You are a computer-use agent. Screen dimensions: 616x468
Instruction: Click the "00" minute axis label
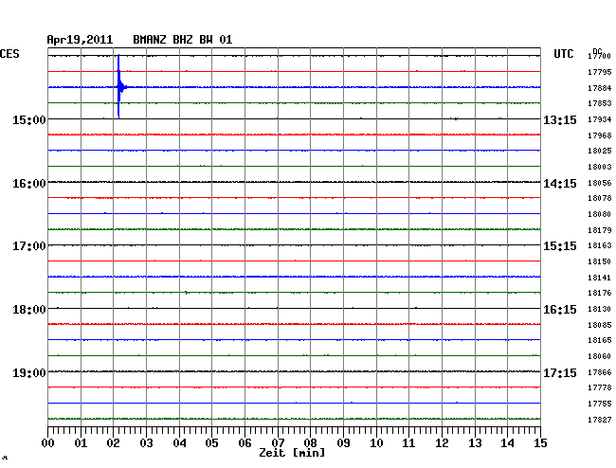coord(48,443)
